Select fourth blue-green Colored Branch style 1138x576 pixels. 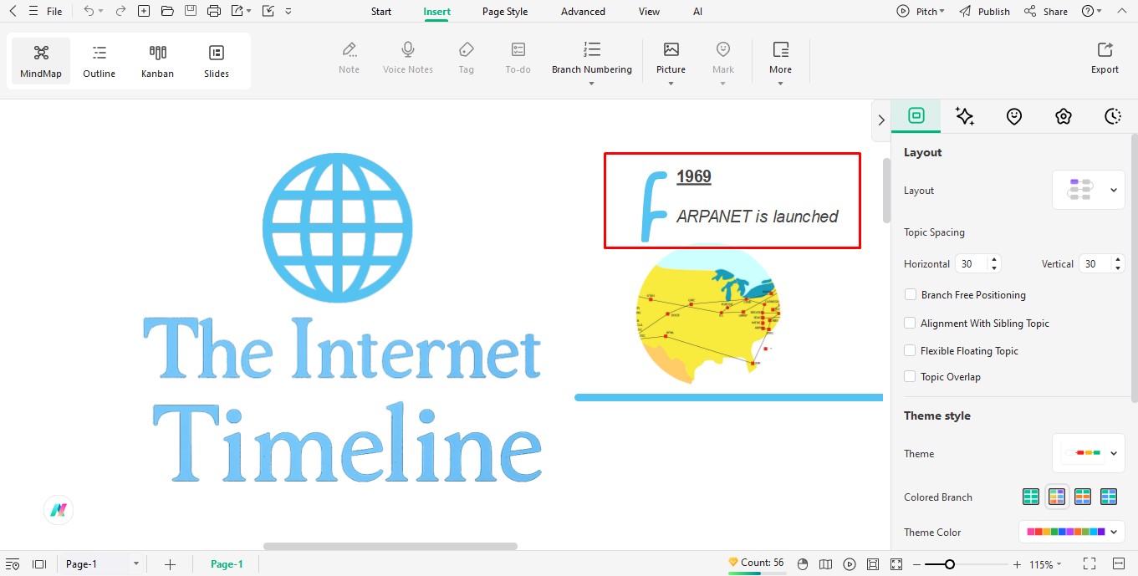coord(1109,497)
